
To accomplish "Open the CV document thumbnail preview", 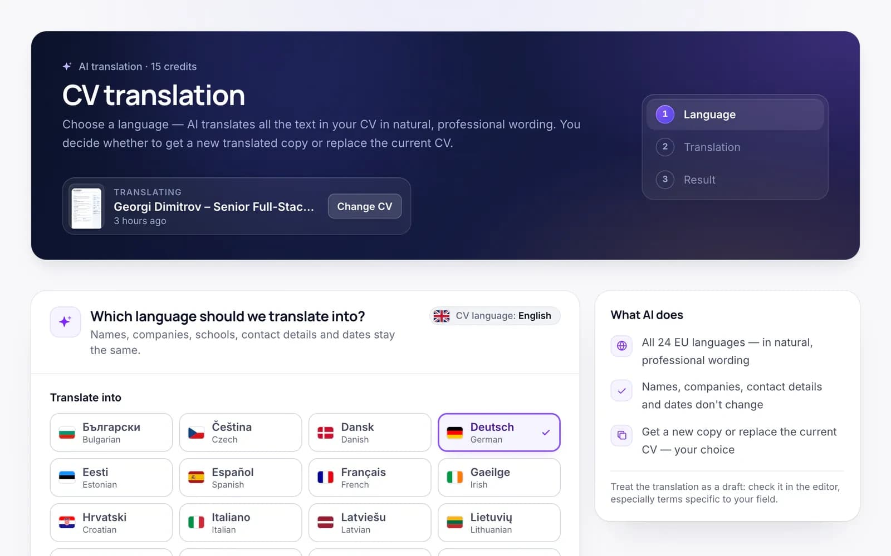I will [87, 207].
